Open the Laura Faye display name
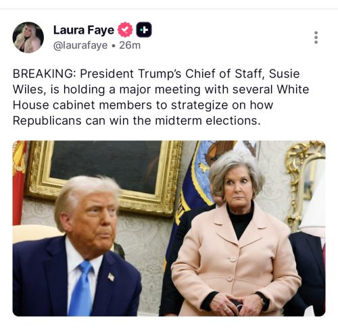 pos(84,30)
